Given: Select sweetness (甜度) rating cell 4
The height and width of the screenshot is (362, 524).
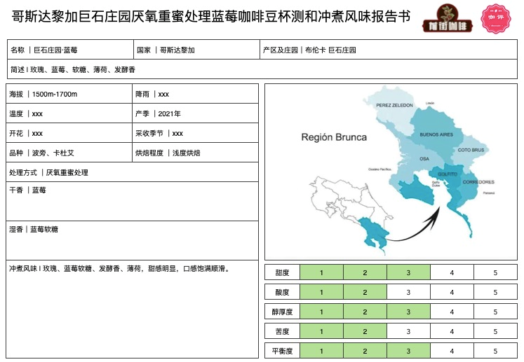Looking at the screenshot, I should (x=452, y=272).
